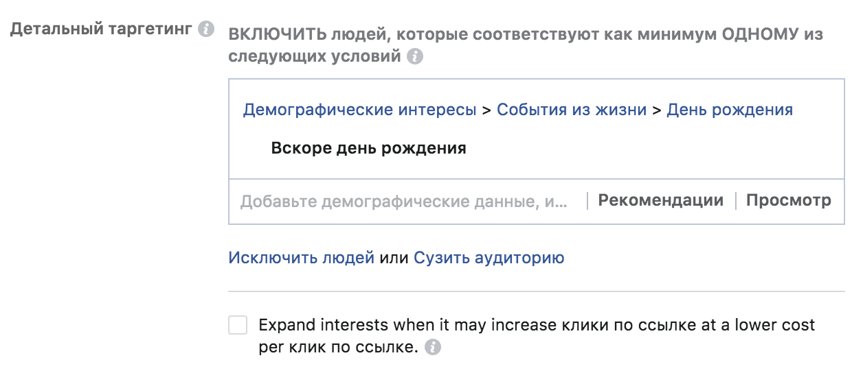Open Демографические интересы breadcrumb link

(x=359, y=110)
